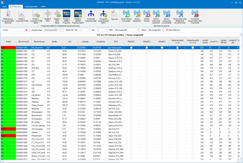Screen dimensions: 243x163
Task: Sort by Böschung ID column header
Action: [24, 42]
